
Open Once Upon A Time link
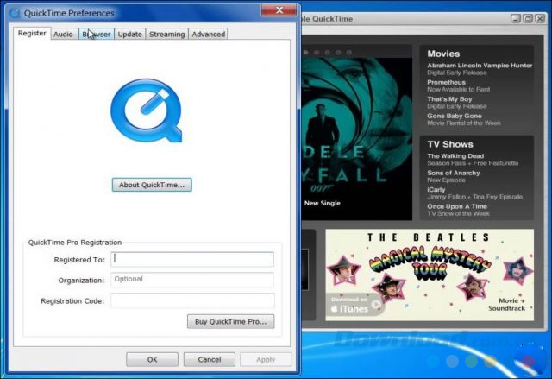click(457, 206)
